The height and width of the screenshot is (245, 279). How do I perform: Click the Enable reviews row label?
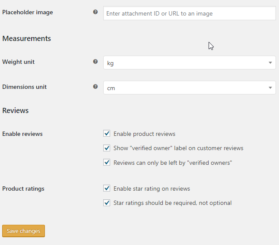pos(22,134)
